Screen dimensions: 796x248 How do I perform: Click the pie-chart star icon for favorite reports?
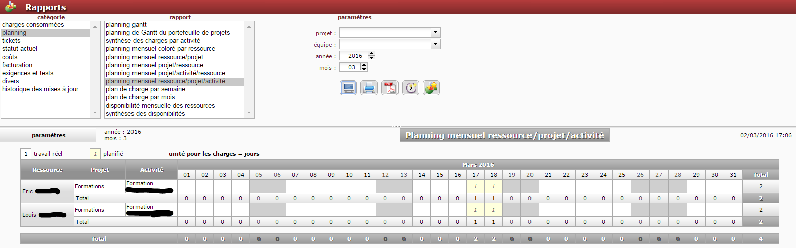pyautogui.click(x=431, y=88)
